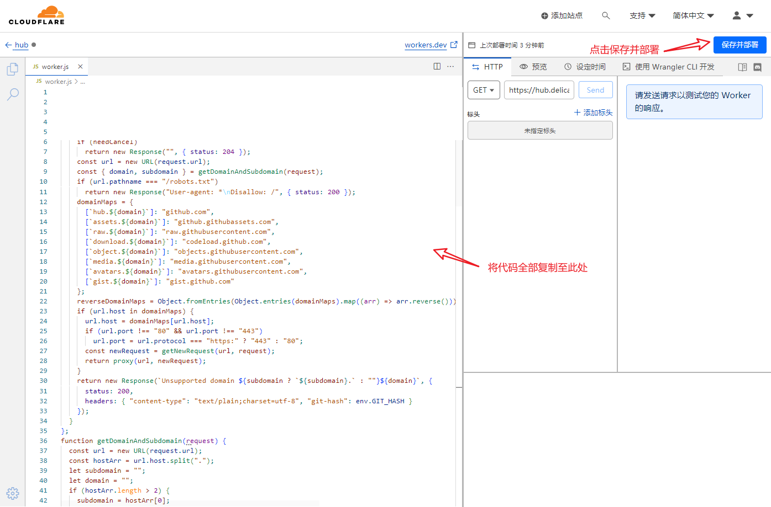
Task: Click the Cloudflare logo
Action: 36,15
